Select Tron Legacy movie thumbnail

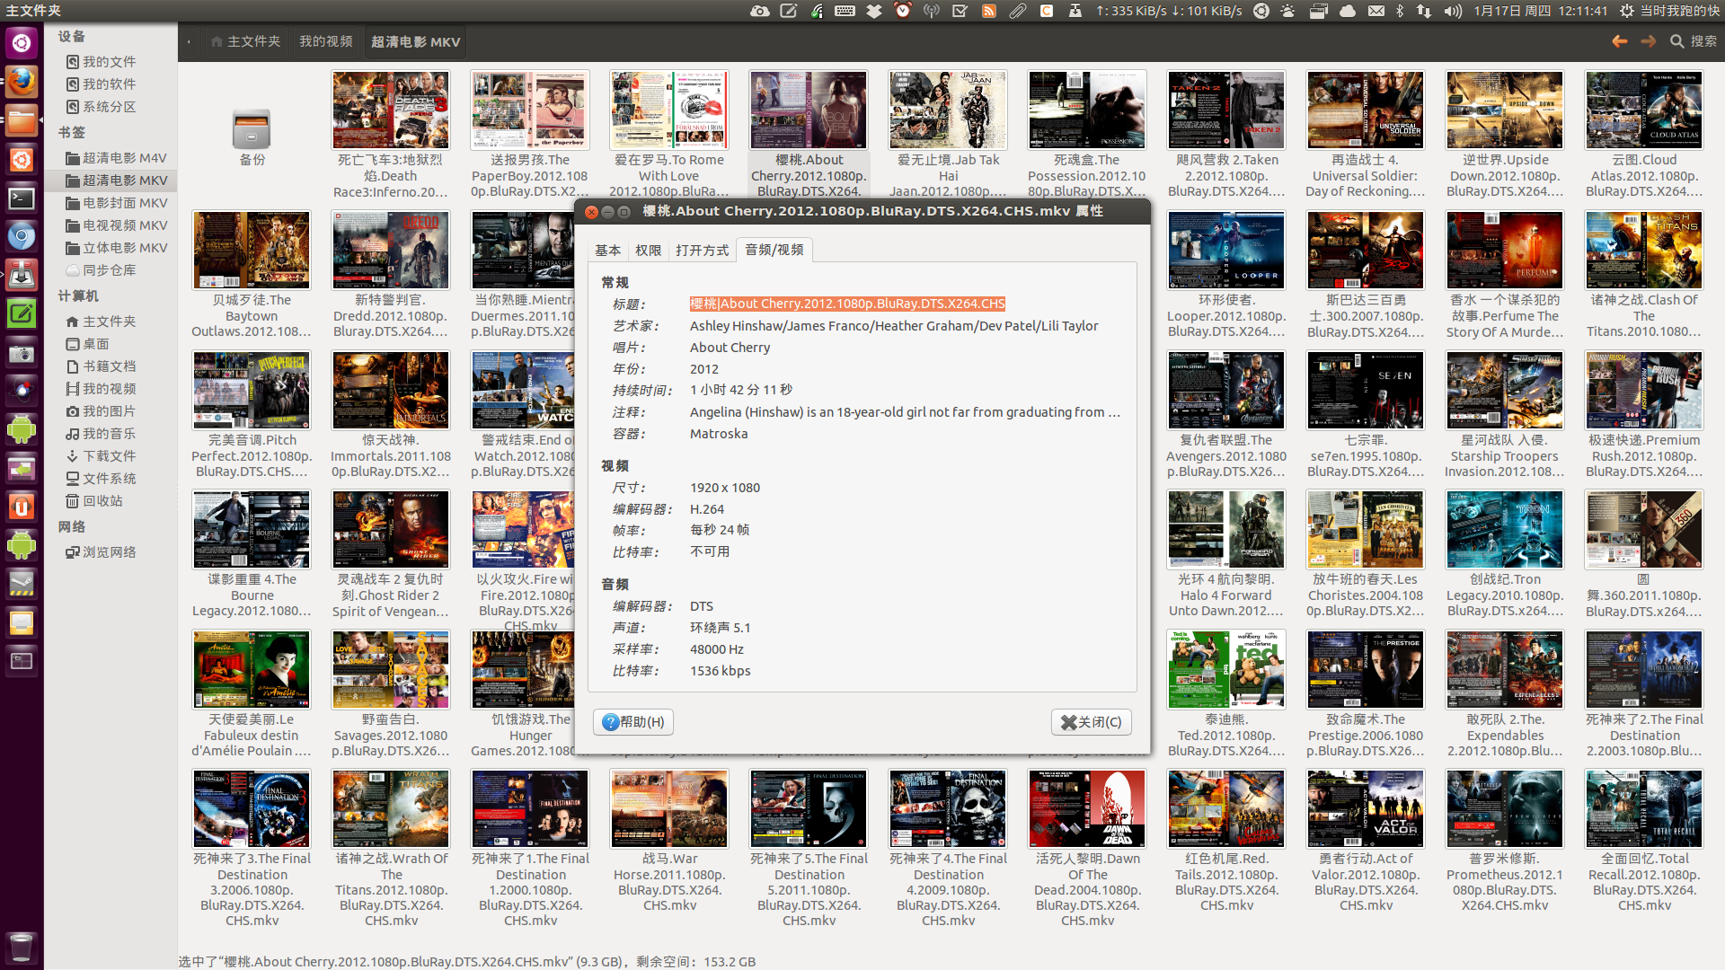point(1505,530)
